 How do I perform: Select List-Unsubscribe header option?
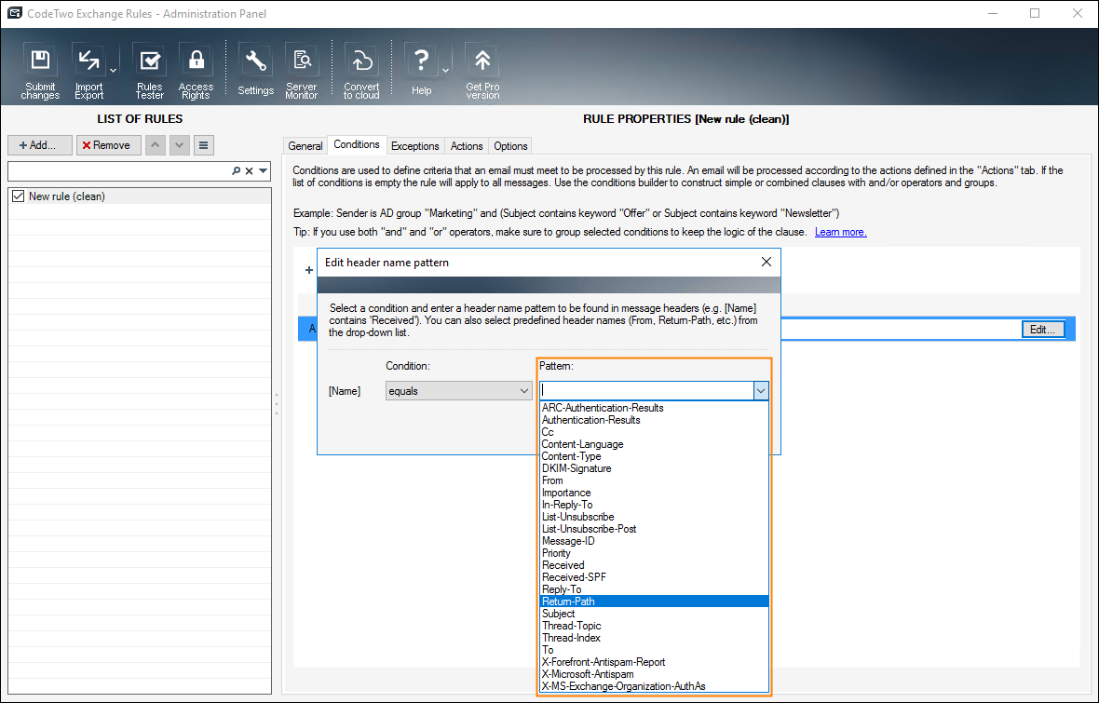pos(655,517)
